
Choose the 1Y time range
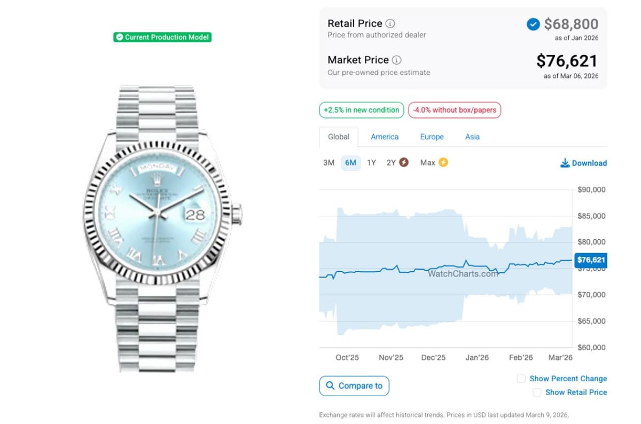pos(371,163)
